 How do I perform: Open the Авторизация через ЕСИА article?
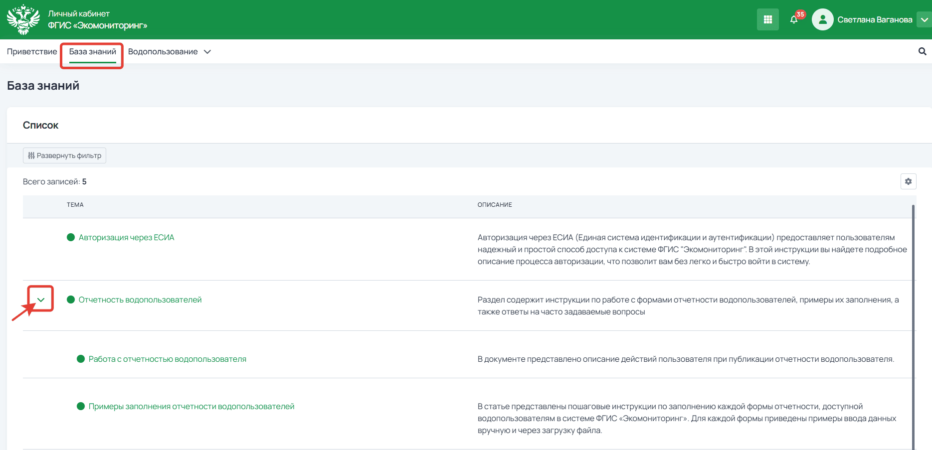(x=126, y=237)
